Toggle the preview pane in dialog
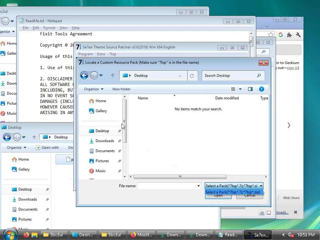320x240 pixels. click(x=250, y=89)
